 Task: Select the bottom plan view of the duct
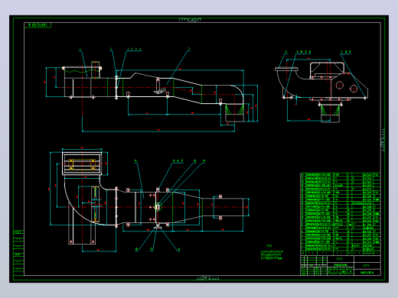(x=149, y=200)
